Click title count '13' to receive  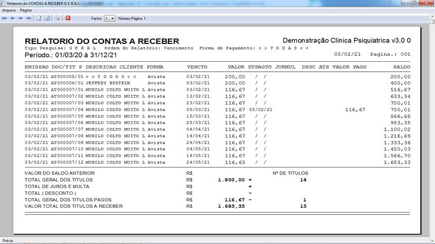click(303, 206)
